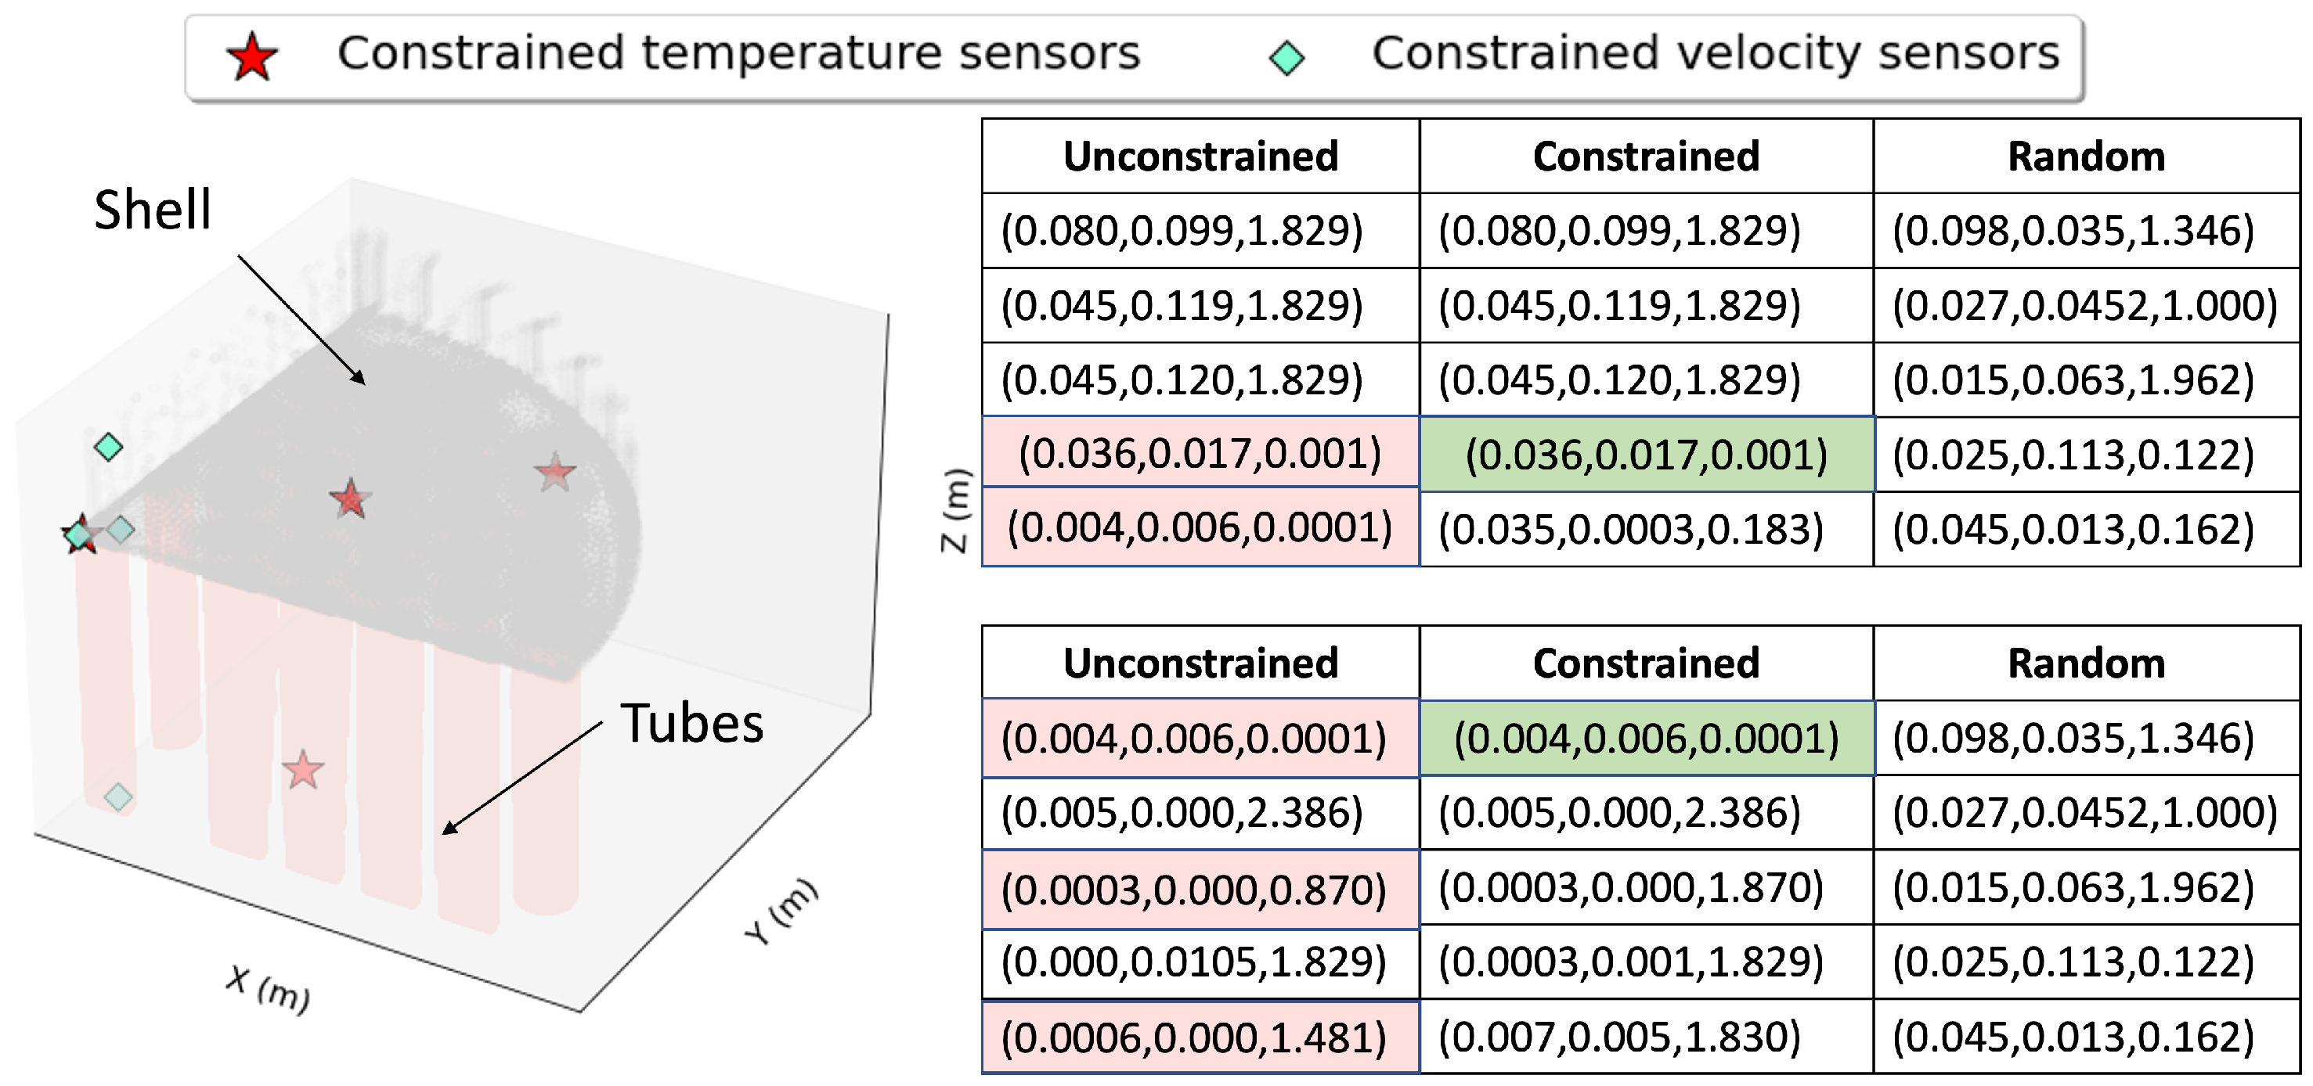Select the faded red star on the shell's right edge
This screenshot has width=2313, height=1086.
[555, 472]
